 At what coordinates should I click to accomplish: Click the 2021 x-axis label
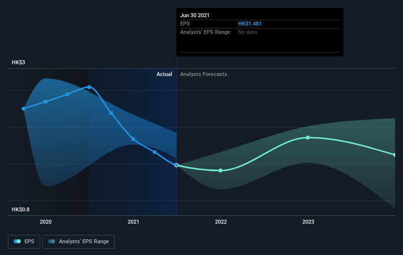click(134, 222)
